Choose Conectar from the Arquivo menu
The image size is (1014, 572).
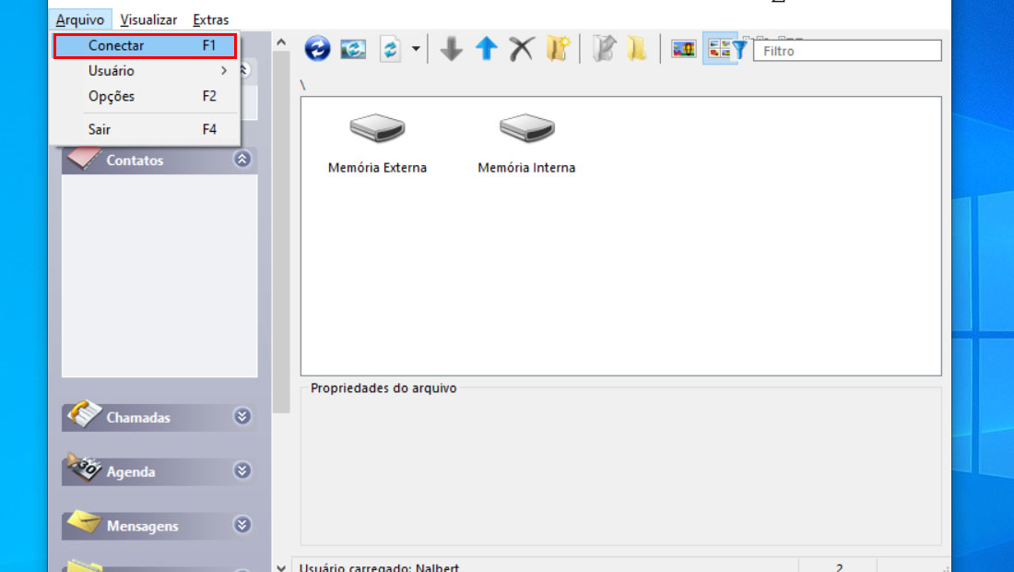[145, 45]
